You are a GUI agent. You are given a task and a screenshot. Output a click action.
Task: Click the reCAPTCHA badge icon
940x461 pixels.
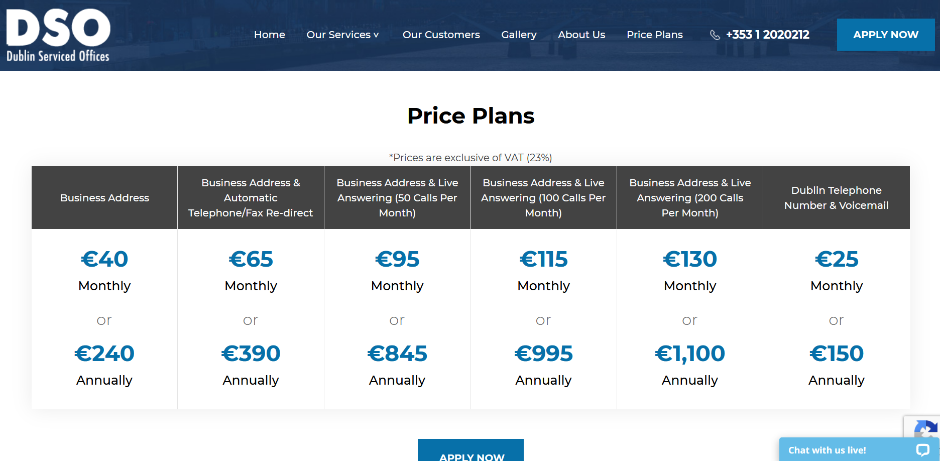click(925, 428)
